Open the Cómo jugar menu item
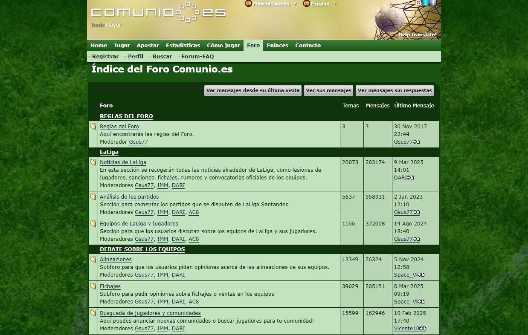The image size is (528, 335). (x=223, y=46)
